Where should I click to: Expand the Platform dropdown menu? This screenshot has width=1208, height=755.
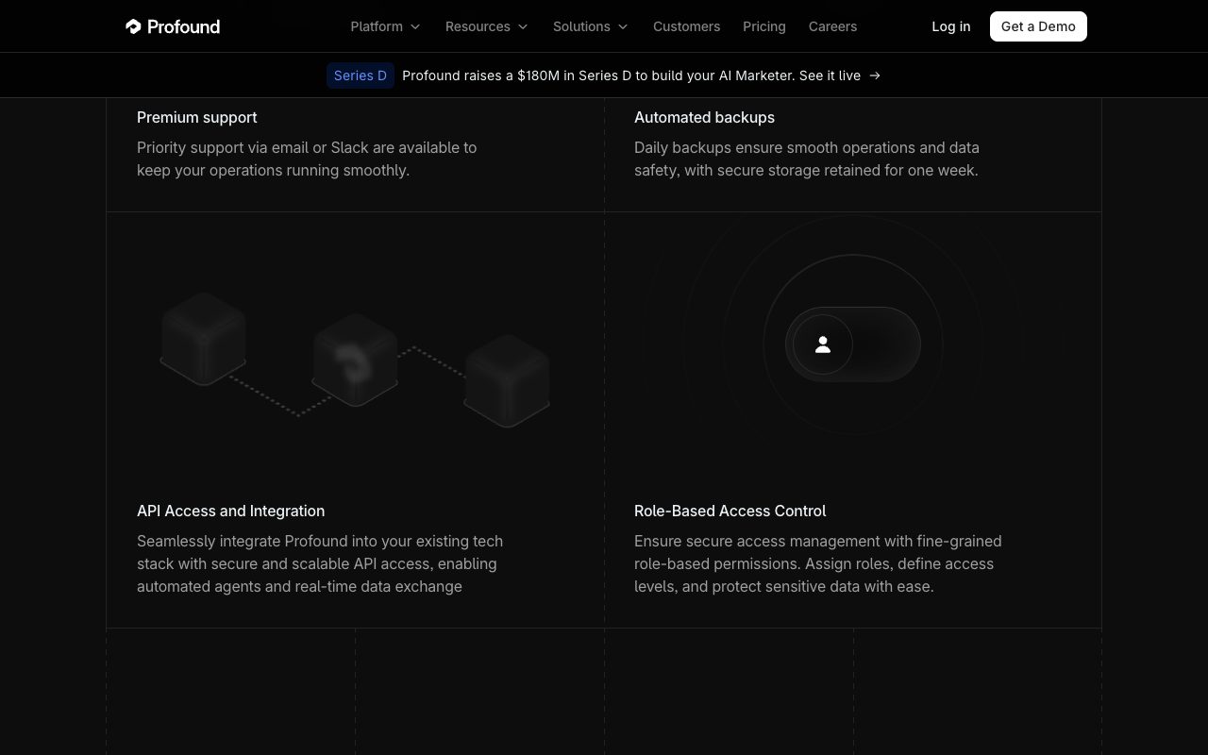click(385, 26)
